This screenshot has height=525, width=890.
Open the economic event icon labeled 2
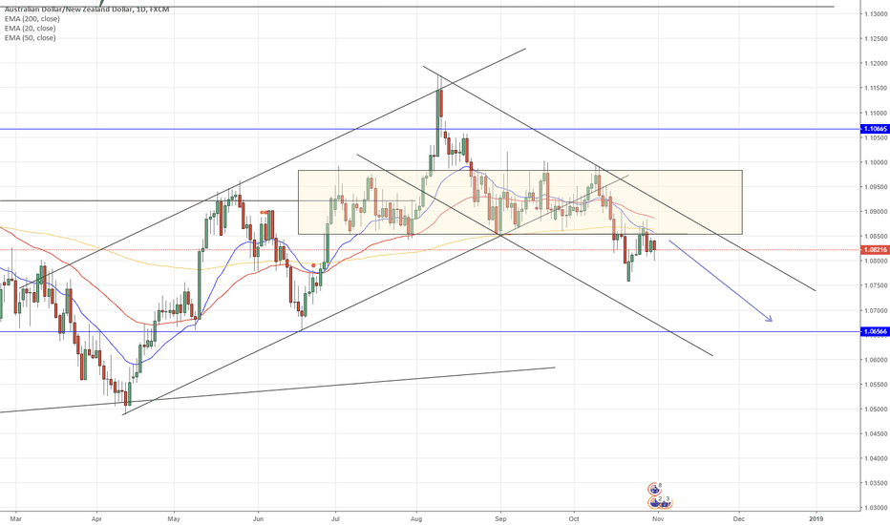click(656, 502)
